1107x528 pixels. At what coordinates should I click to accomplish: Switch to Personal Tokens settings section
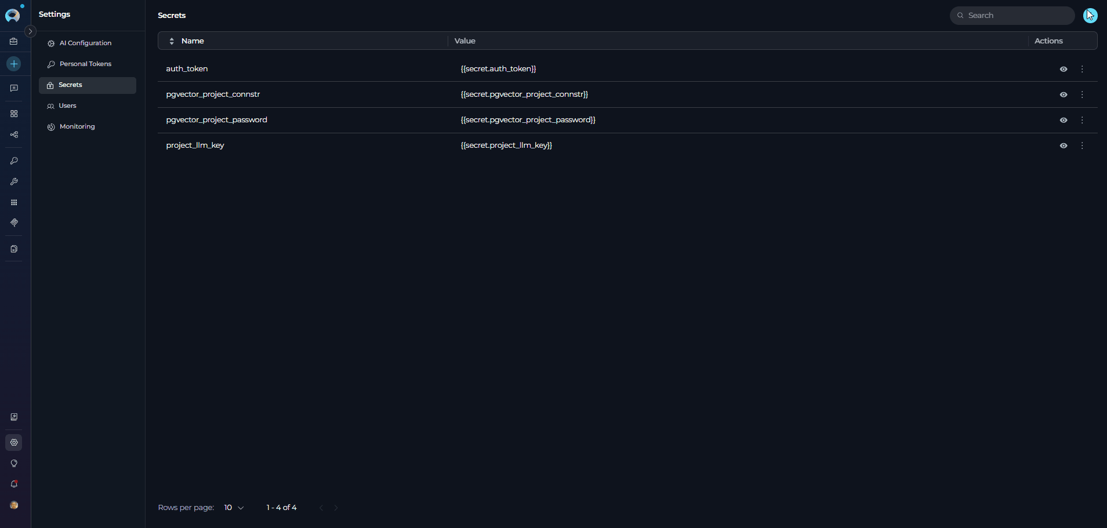pyautogui.click(x=85, y=64)
